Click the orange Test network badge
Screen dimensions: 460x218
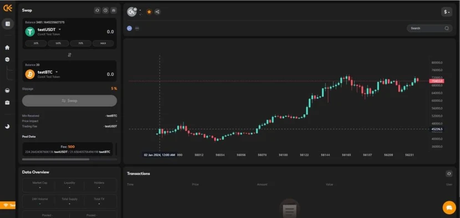[8, 205]
